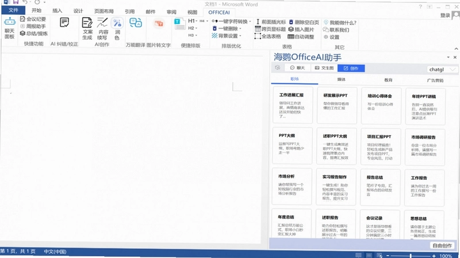
Task: Switch to the 审阅 ribbon tab
Action: point(171,11)
